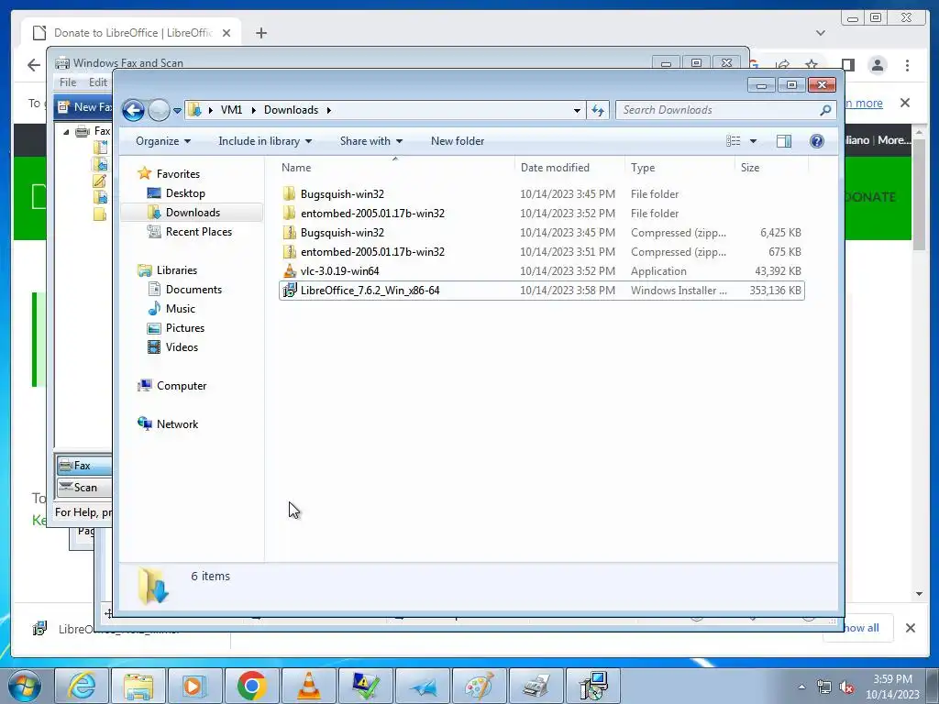The width and height of the screenshot is (939, 704).
Task: Open Chrome tab search chevron
Action: [821, 33]
